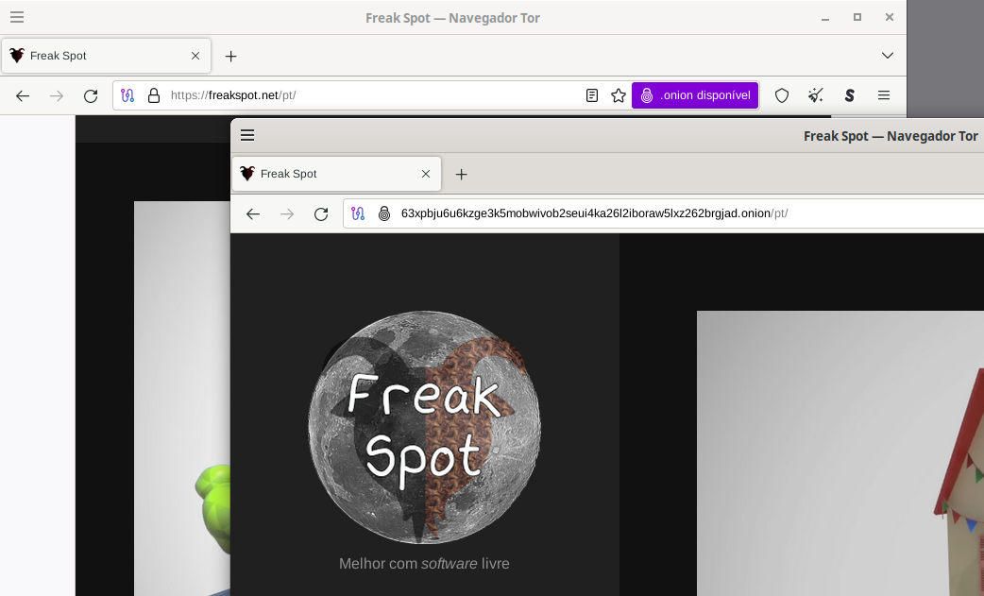
Task: Open the NoScript S extension icon
Action: (850, 95)
